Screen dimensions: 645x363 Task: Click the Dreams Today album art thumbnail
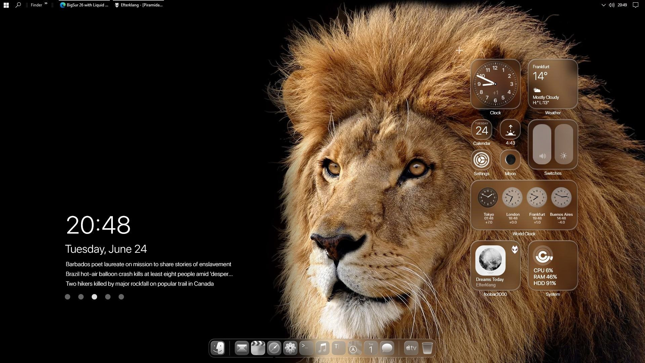(x=490, y=260)
